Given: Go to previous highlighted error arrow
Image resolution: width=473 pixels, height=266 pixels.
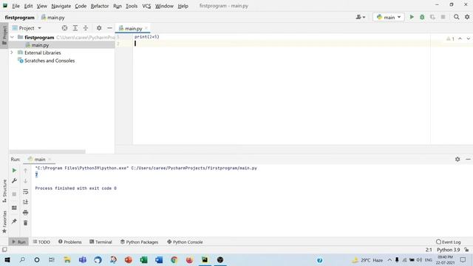Looking at the screenshot, I should click(460, 38).
